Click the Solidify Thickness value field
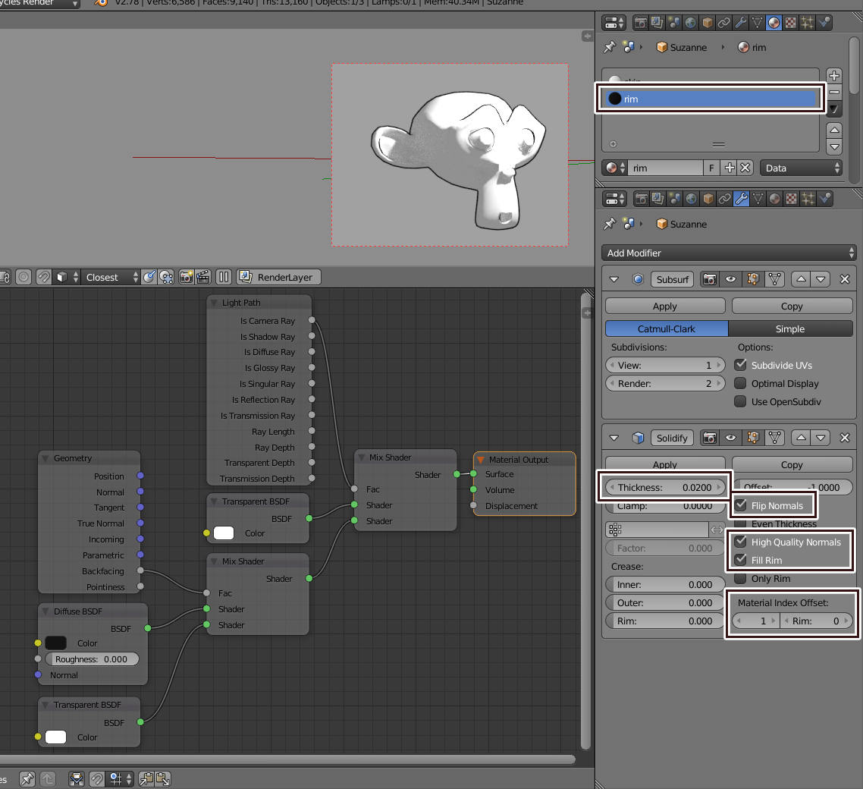This screenshot has width=863, height=789. (x=665, y=487)
